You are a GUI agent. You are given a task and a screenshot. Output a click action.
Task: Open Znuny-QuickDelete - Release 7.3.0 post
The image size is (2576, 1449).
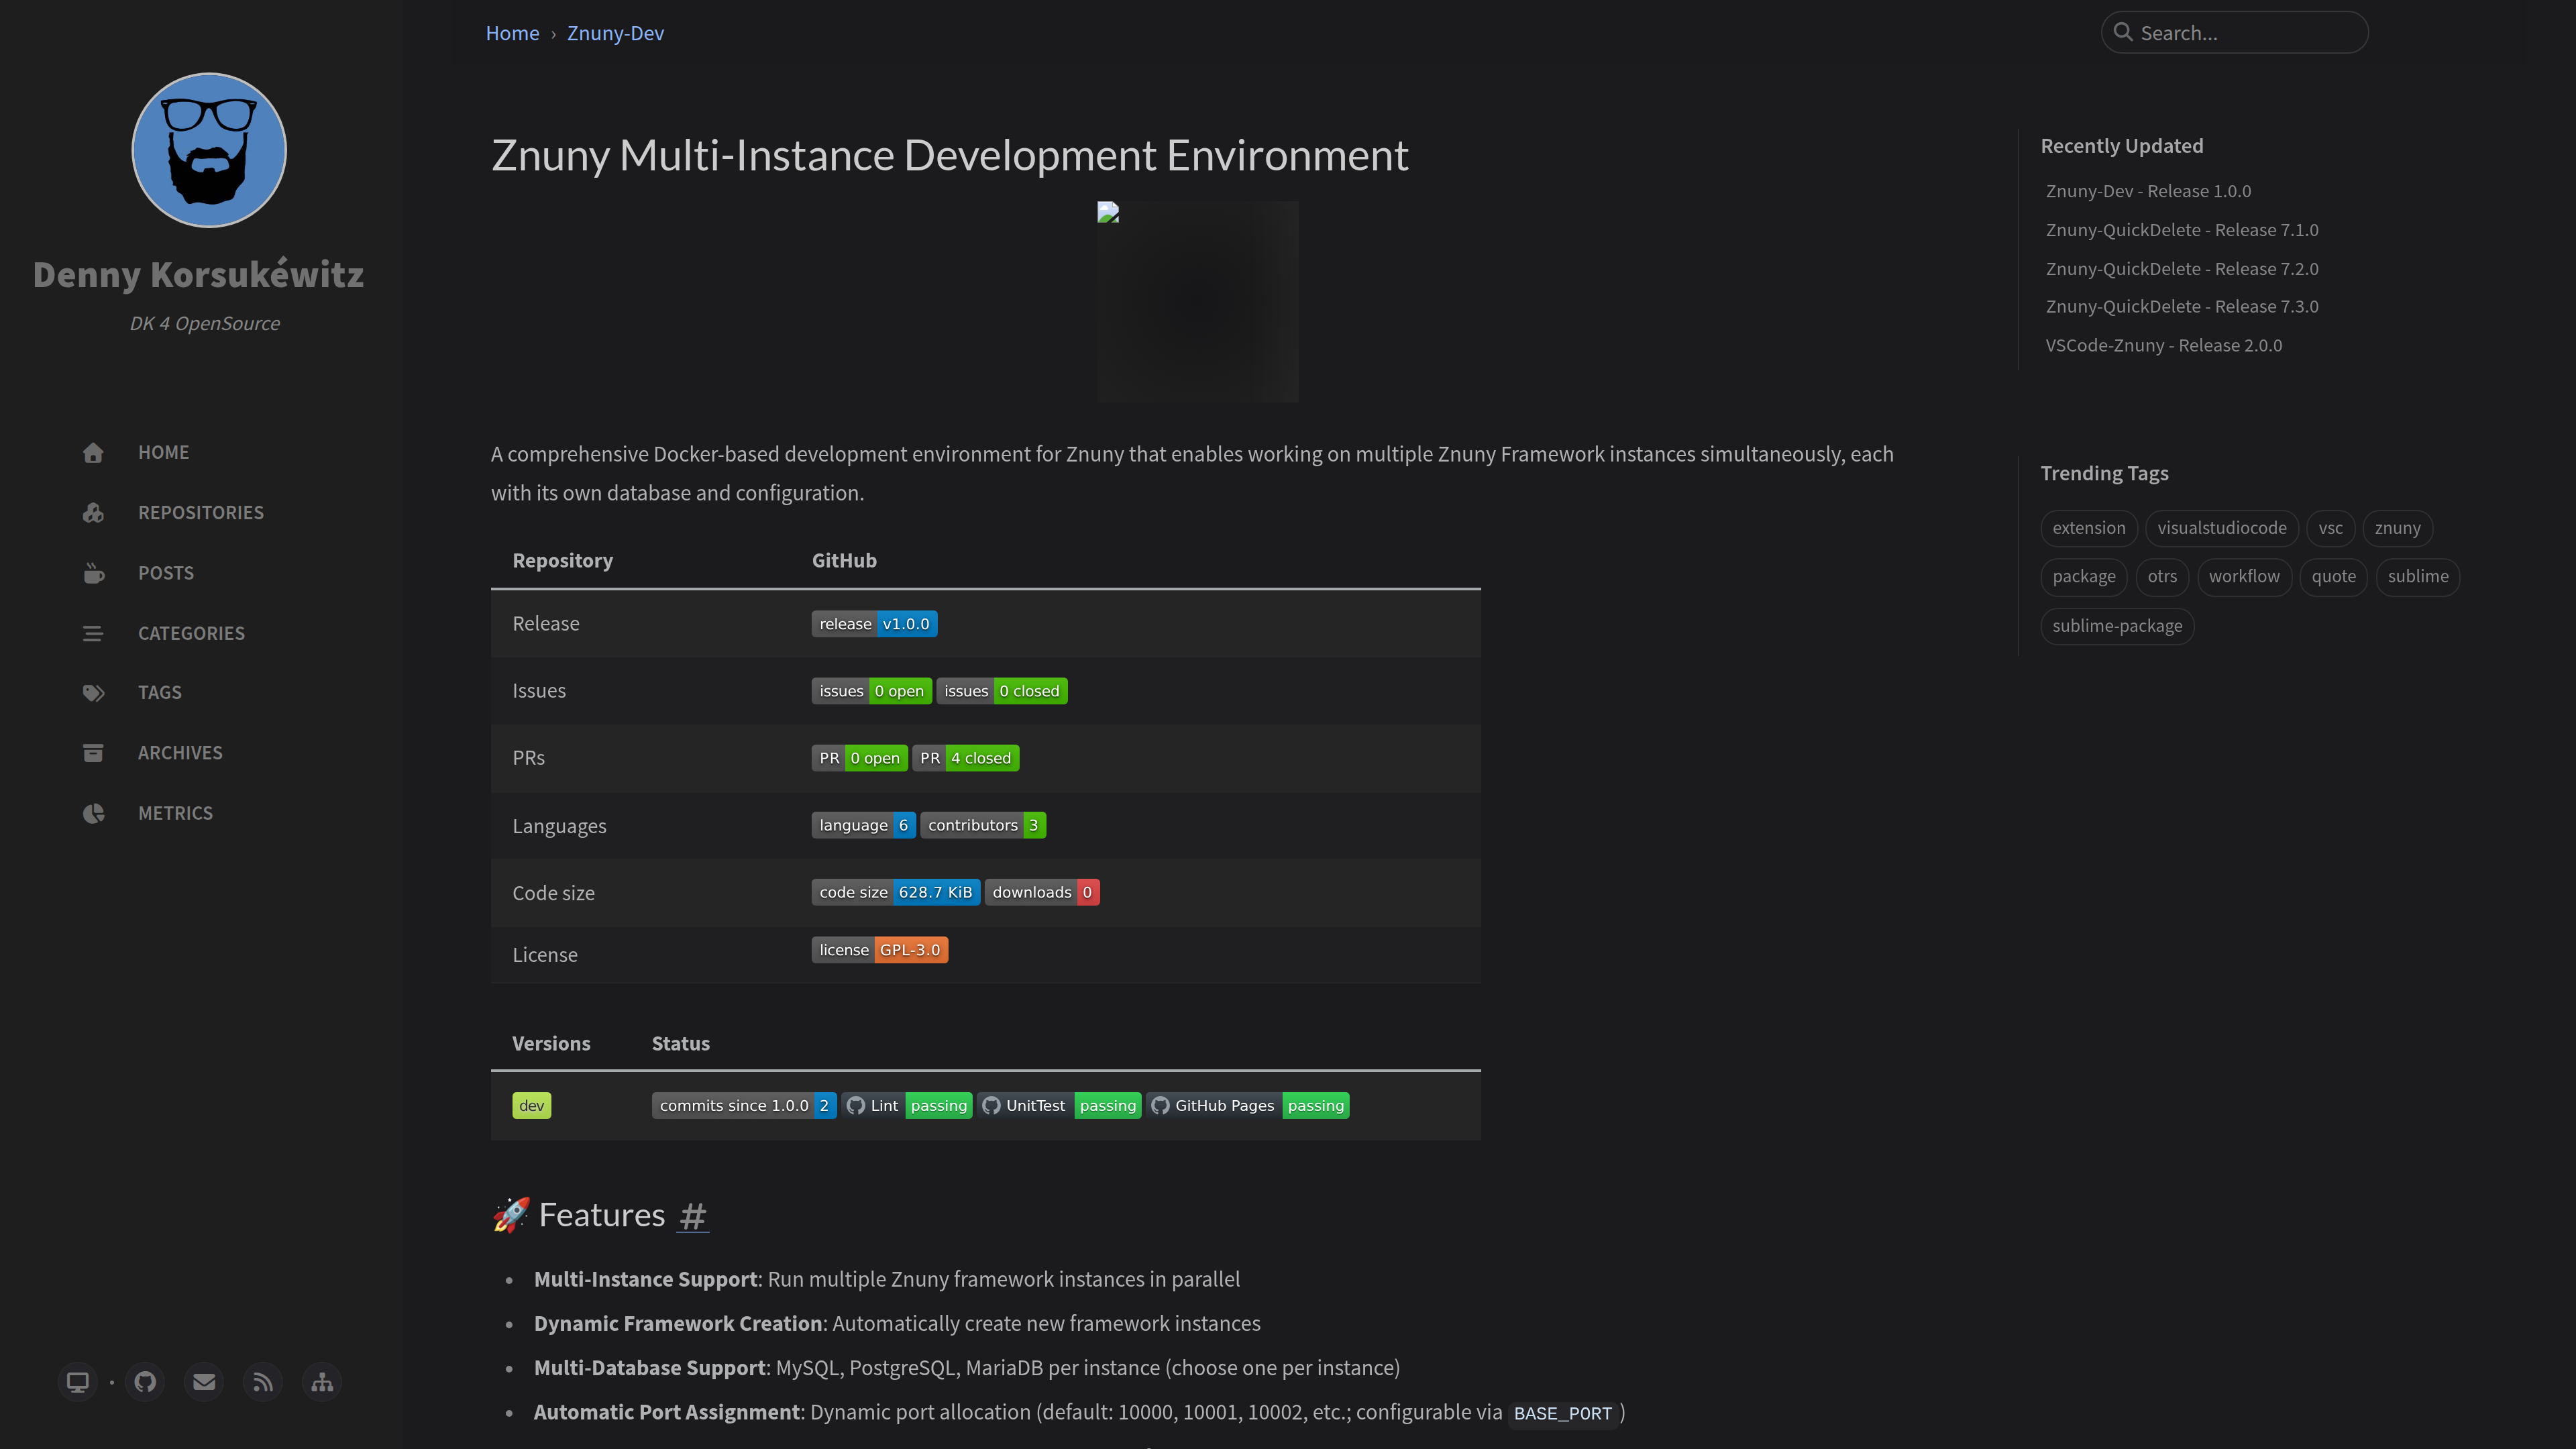pyautogui.click(x=2182, y=306)
